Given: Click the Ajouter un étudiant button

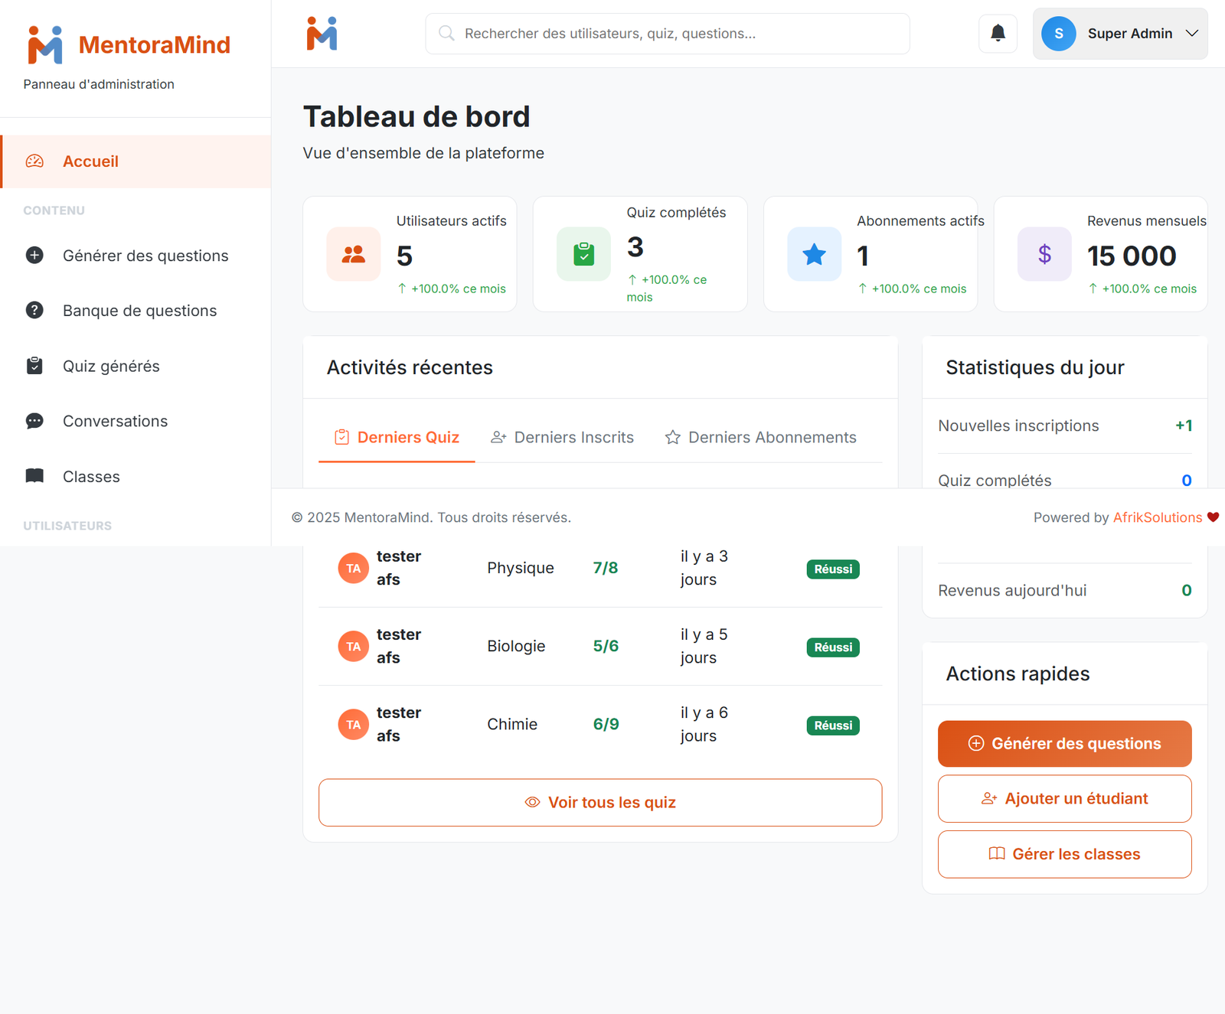Looking at the screenshot, I should (1064, 799).
